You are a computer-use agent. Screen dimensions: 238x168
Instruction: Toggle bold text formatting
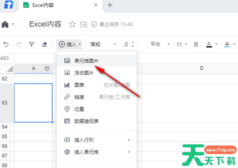coord(196,44)
